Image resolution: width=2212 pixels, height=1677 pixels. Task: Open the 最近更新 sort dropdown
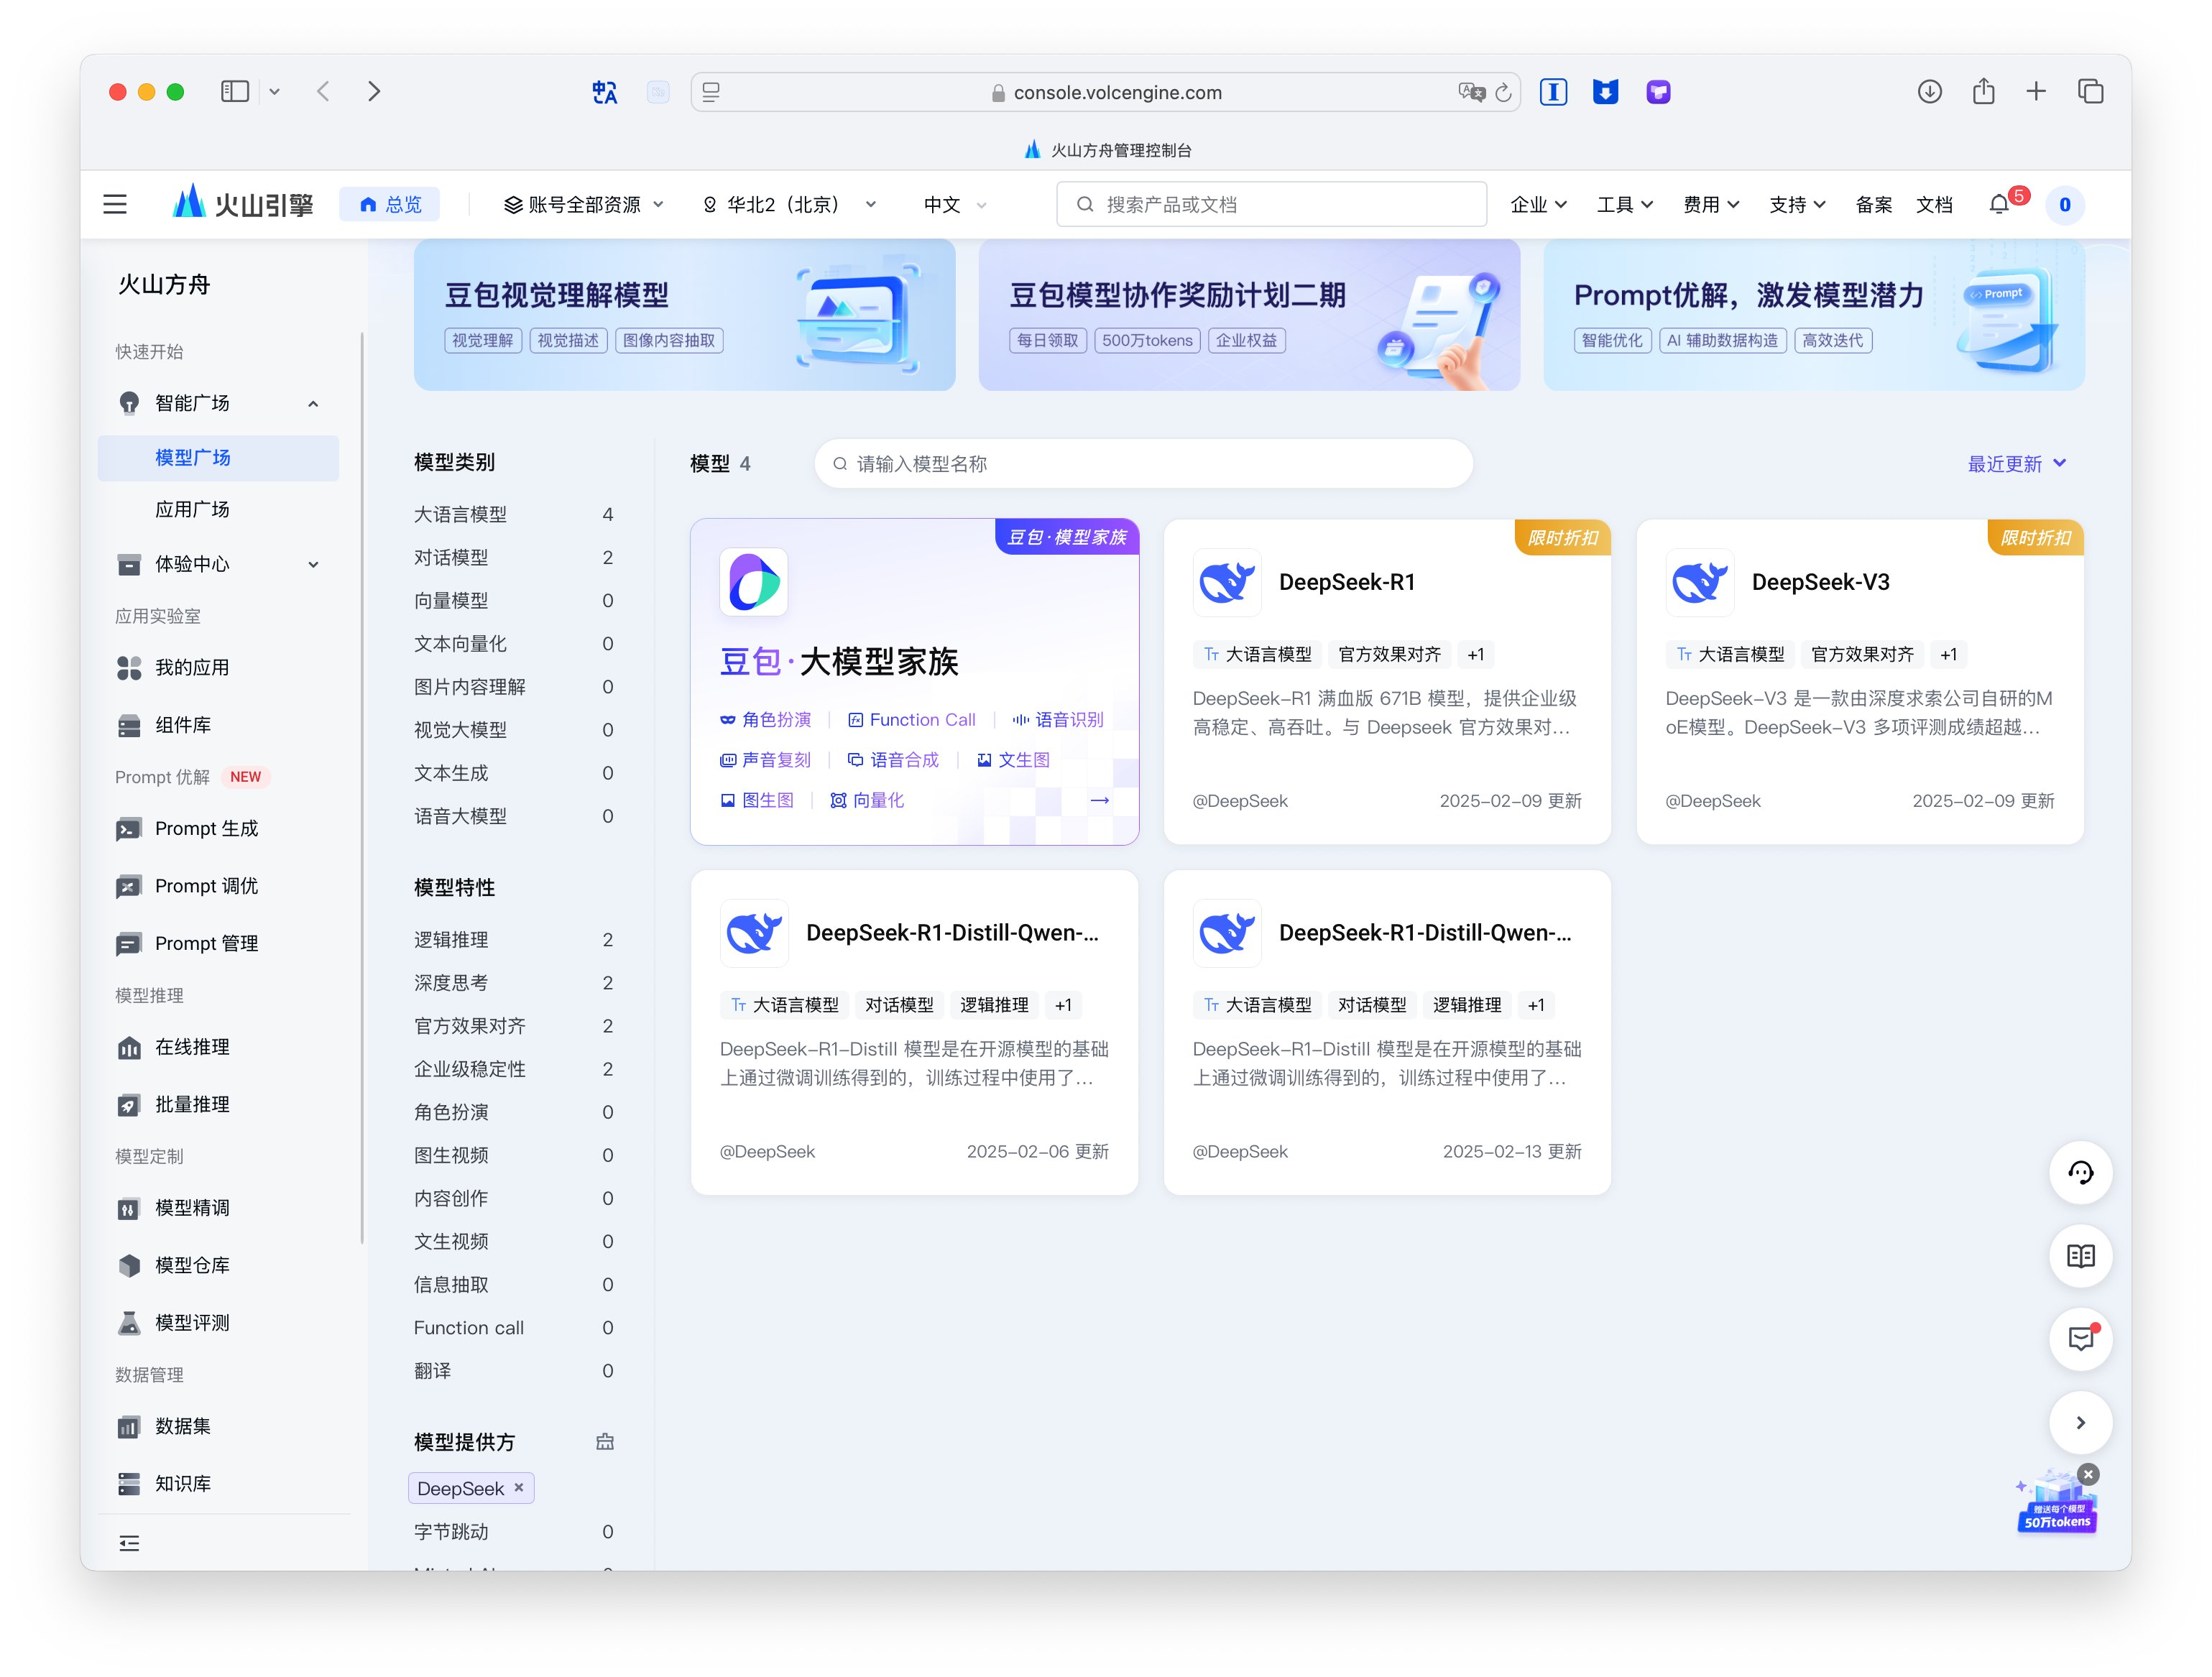2016,464
